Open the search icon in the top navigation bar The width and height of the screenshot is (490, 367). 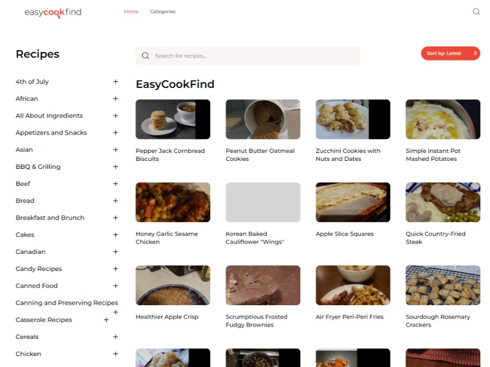pyautogui.click(x=476, y=11)
